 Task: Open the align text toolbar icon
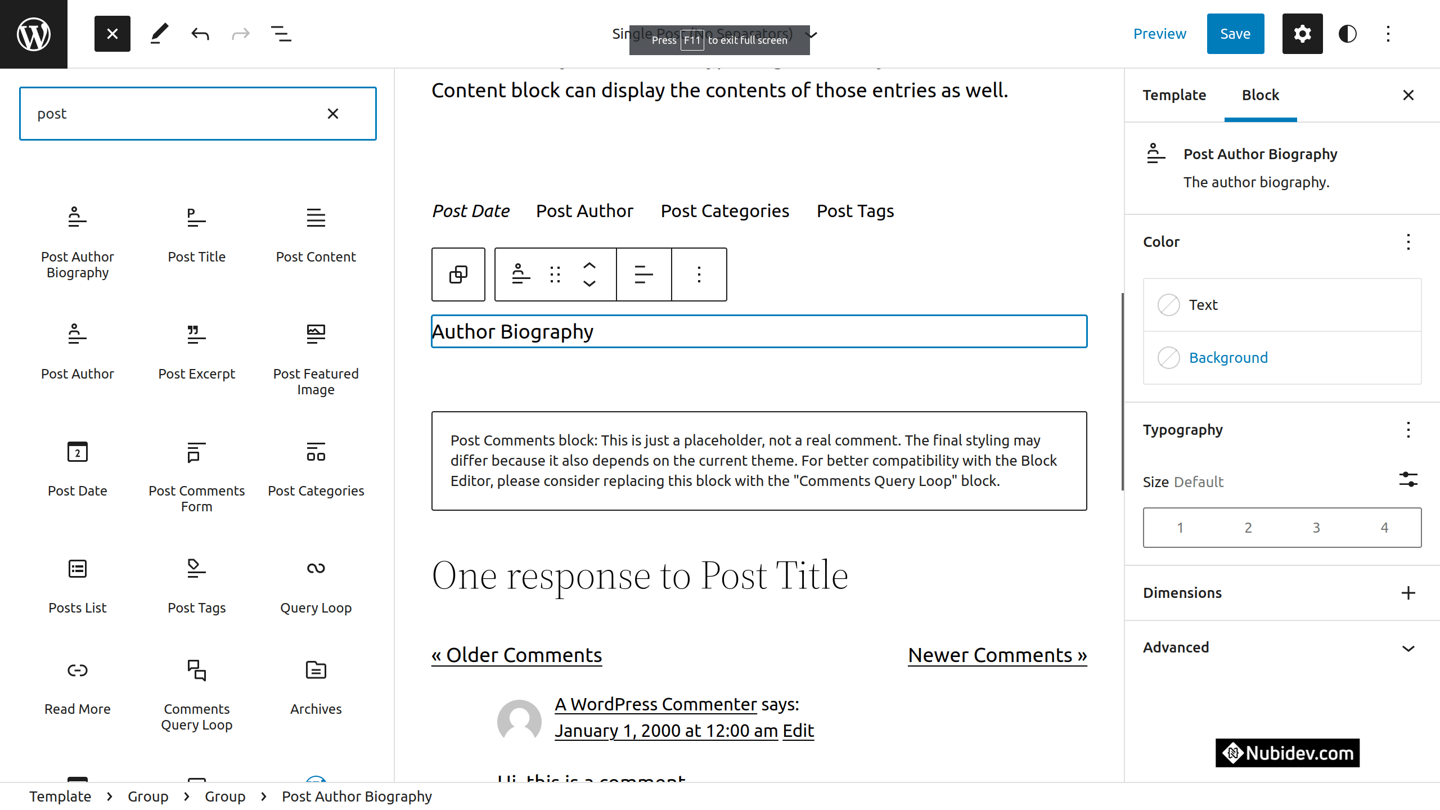pyautogui.click(x=643, y=274)
